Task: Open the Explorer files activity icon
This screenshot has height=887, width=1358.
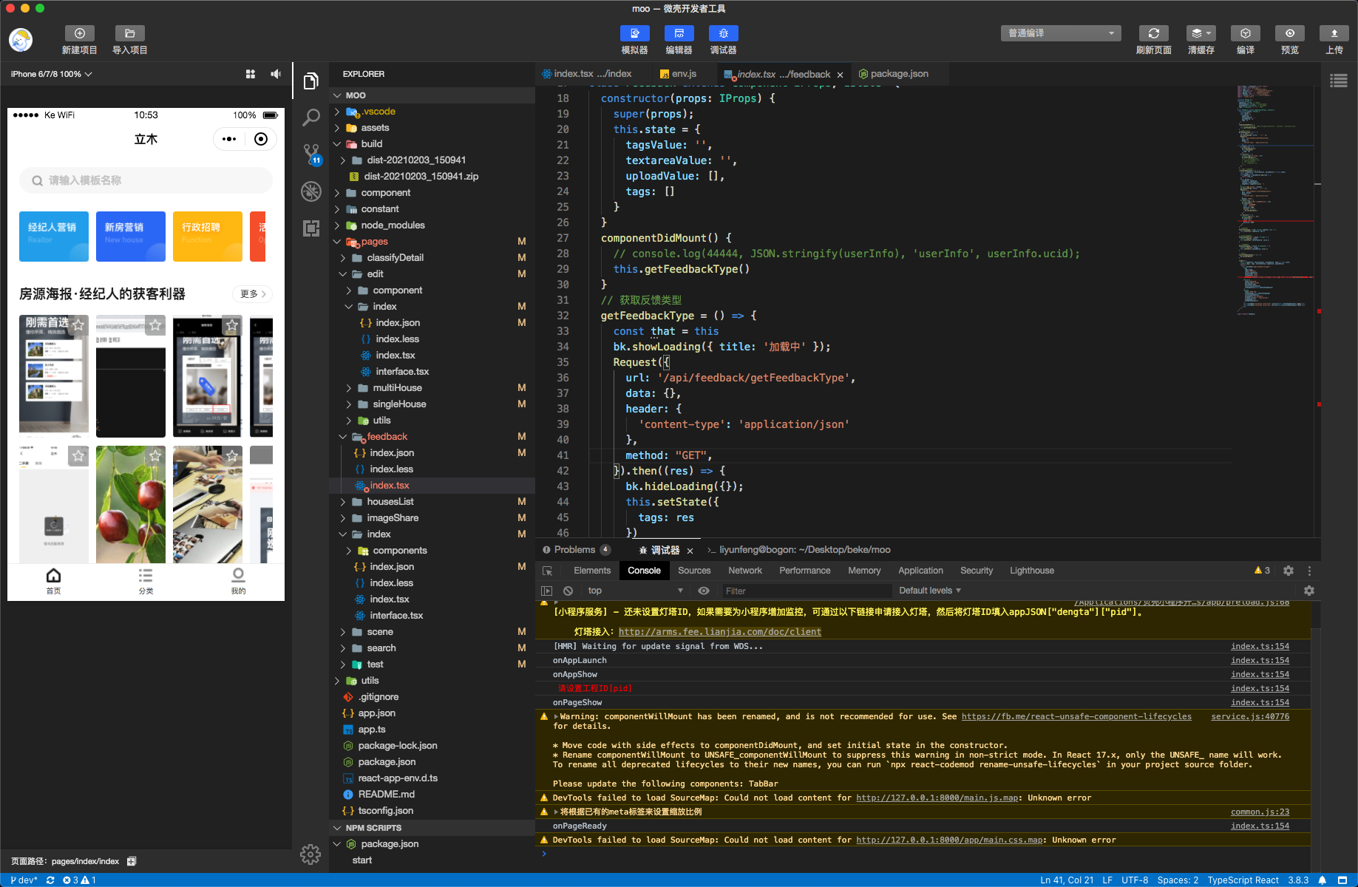Action: [311, 81]
